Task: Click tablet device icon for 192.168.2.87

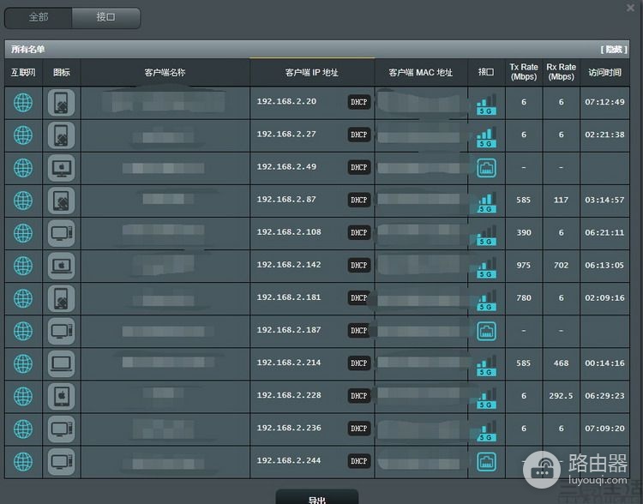Action: [x=62, y=201]
